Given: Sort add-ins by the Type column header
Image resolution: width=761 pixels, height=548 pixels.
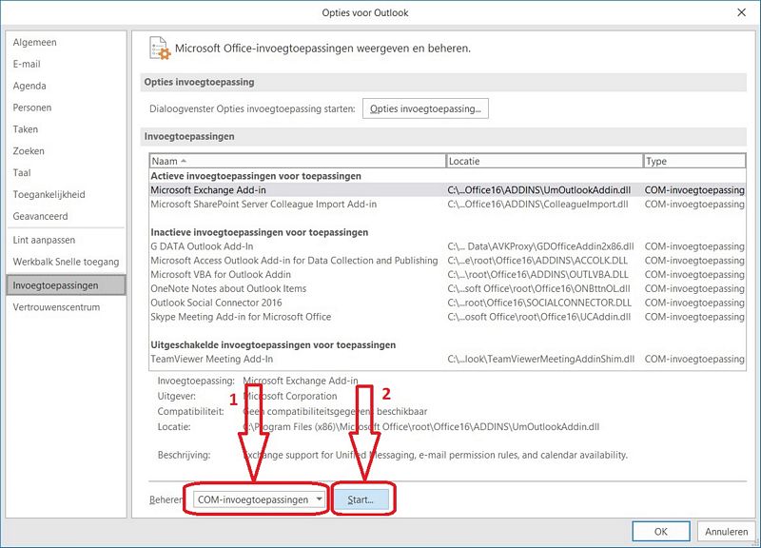Looking at the screenshot, I should click(x=694, y=161).
